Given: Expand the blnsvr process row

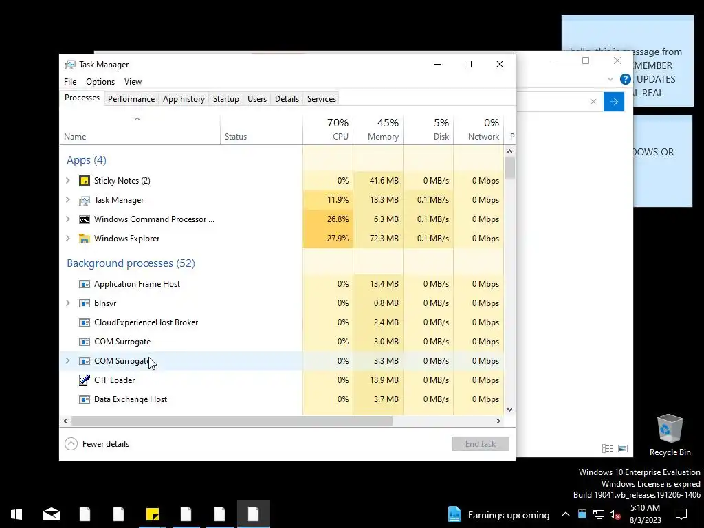Looking at the screenshot, I should [68, 303].
